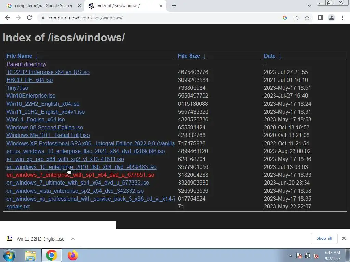Close the Index of /isos/windows/ tab
The width and height of the screenshot is (350, 262).
[161, 6]
